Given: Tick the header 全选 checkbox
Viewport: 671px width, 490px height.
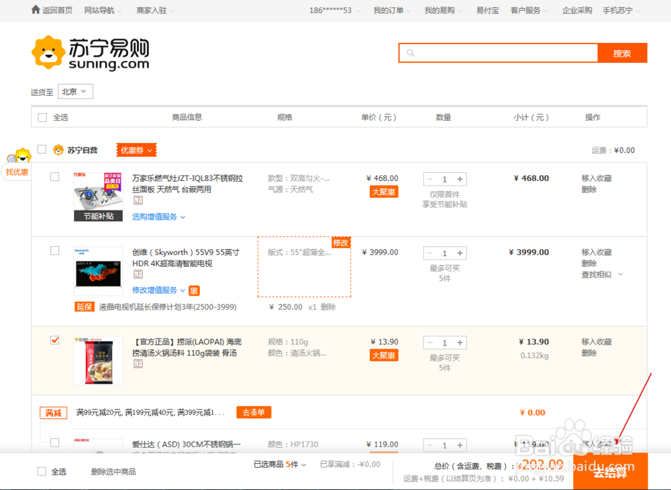Looking at the screenshot, I should [42, 117].
